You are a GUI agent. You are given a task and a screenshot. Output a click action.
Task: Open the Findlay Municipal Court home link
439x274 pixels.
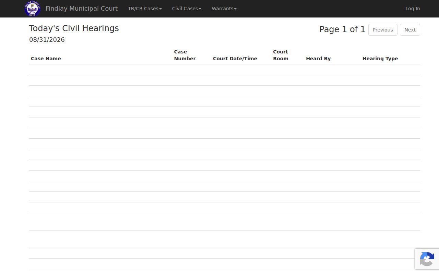pos(82,9)
